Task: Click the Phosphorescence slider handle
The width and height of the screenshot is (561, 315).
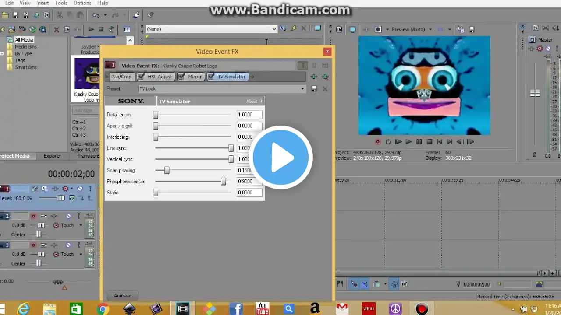Action: click(224, 181)
